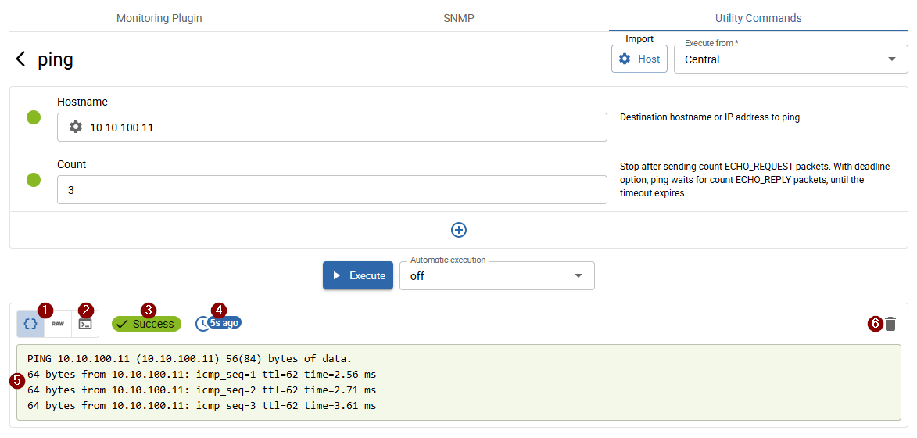Click the Import Host button
This screenshot has width=917, height=438.
click(639, 59)
